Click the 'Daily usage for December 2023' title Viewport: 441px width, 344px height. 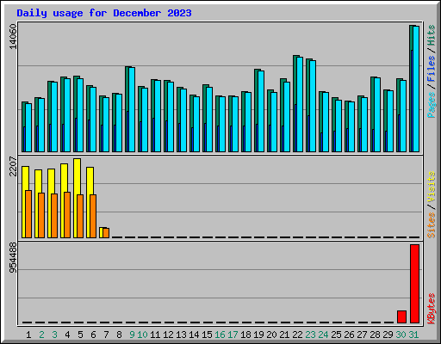[x=104, y=13]
